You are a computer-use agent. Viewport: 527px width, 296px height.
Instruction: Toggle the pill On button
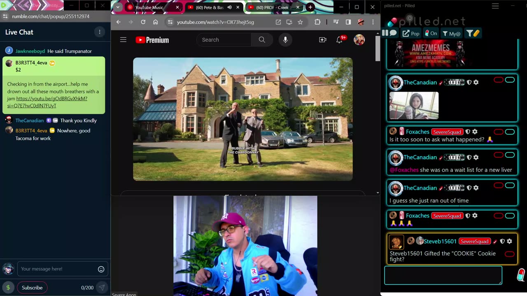(x=431, y=33)
